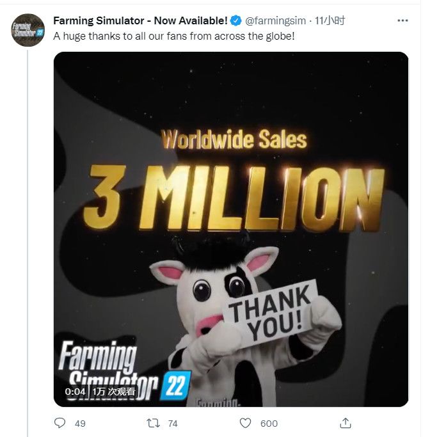Viewport: 423px width, 437px height.
Task: Click the retweet count 74
Action: click(x=172, y=423)
